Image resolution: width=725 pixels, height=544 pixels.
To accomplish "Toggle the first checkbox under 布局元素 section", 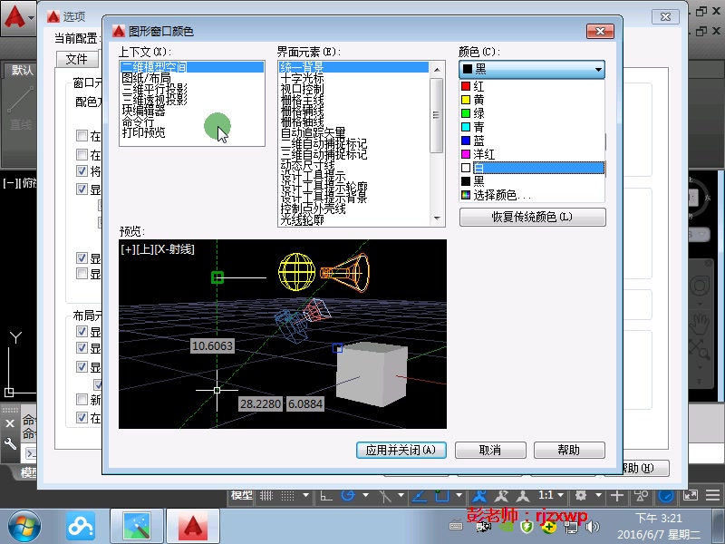I will [x=81, y=330].
